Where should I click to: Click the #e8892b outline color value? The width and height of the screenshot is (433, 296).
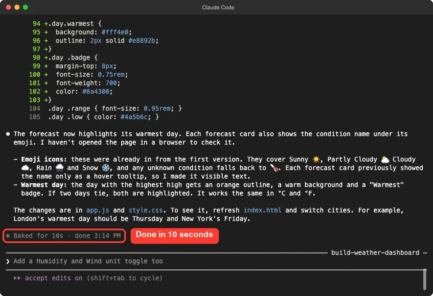[x=142, y=41]
